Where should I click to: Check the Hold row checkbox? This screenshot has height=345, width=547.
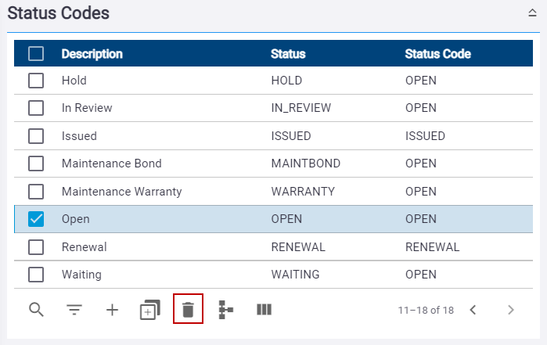click(x=36, y=81)
